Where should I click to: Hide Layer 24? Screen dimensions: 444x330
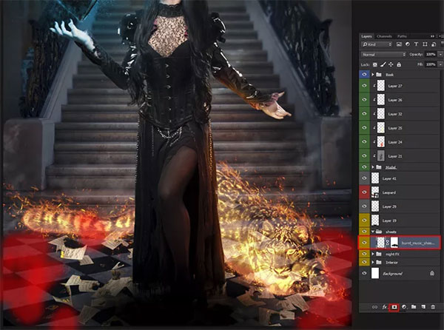coord(364,142)
